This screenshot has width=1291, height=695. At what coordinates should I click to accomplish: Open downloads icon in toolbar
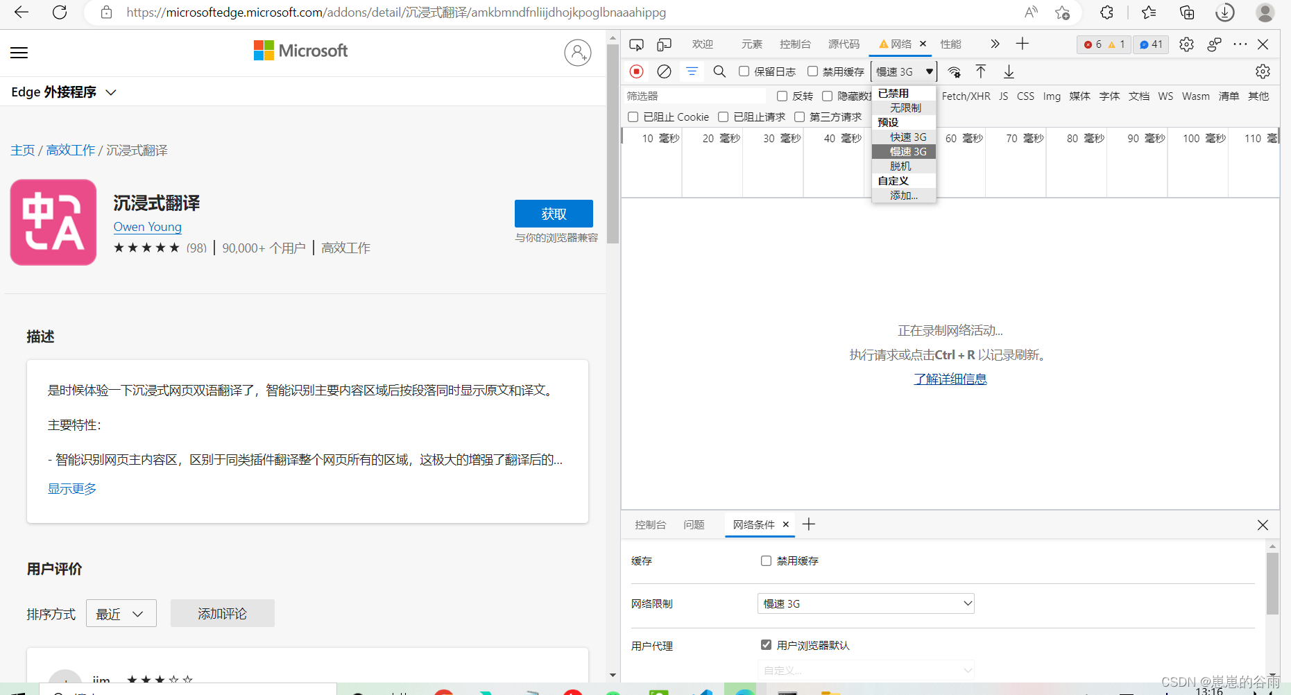coord(1225,12)
